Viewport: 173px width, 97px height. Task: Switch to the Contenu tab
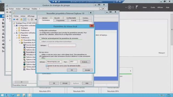(x=85, y=18)
